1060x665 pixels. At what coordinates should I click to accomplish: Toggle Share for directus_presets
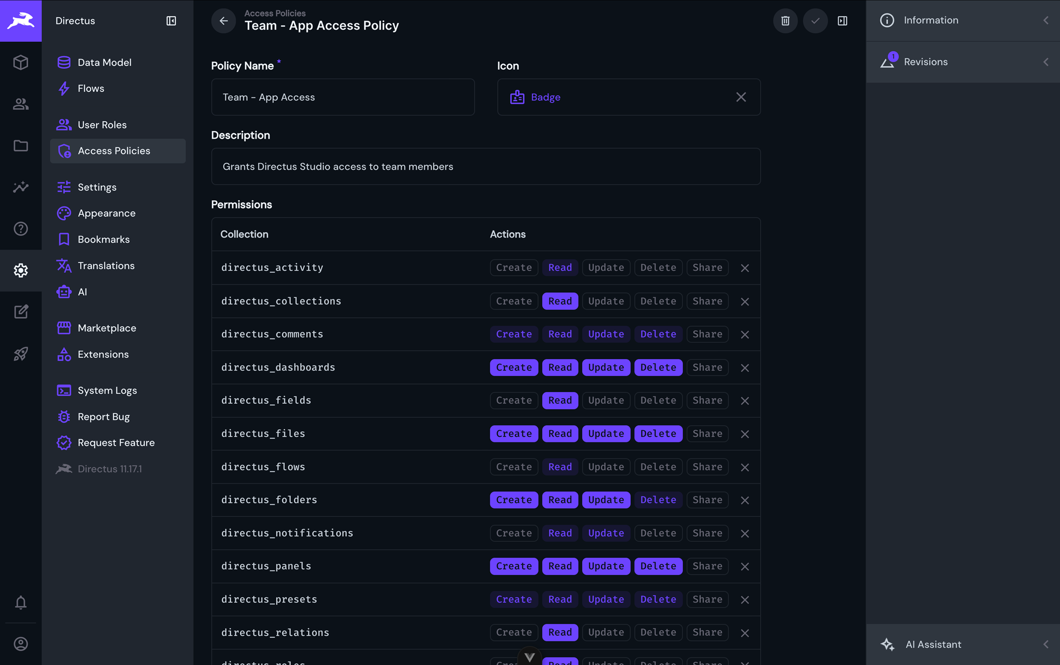coord(707,599)
